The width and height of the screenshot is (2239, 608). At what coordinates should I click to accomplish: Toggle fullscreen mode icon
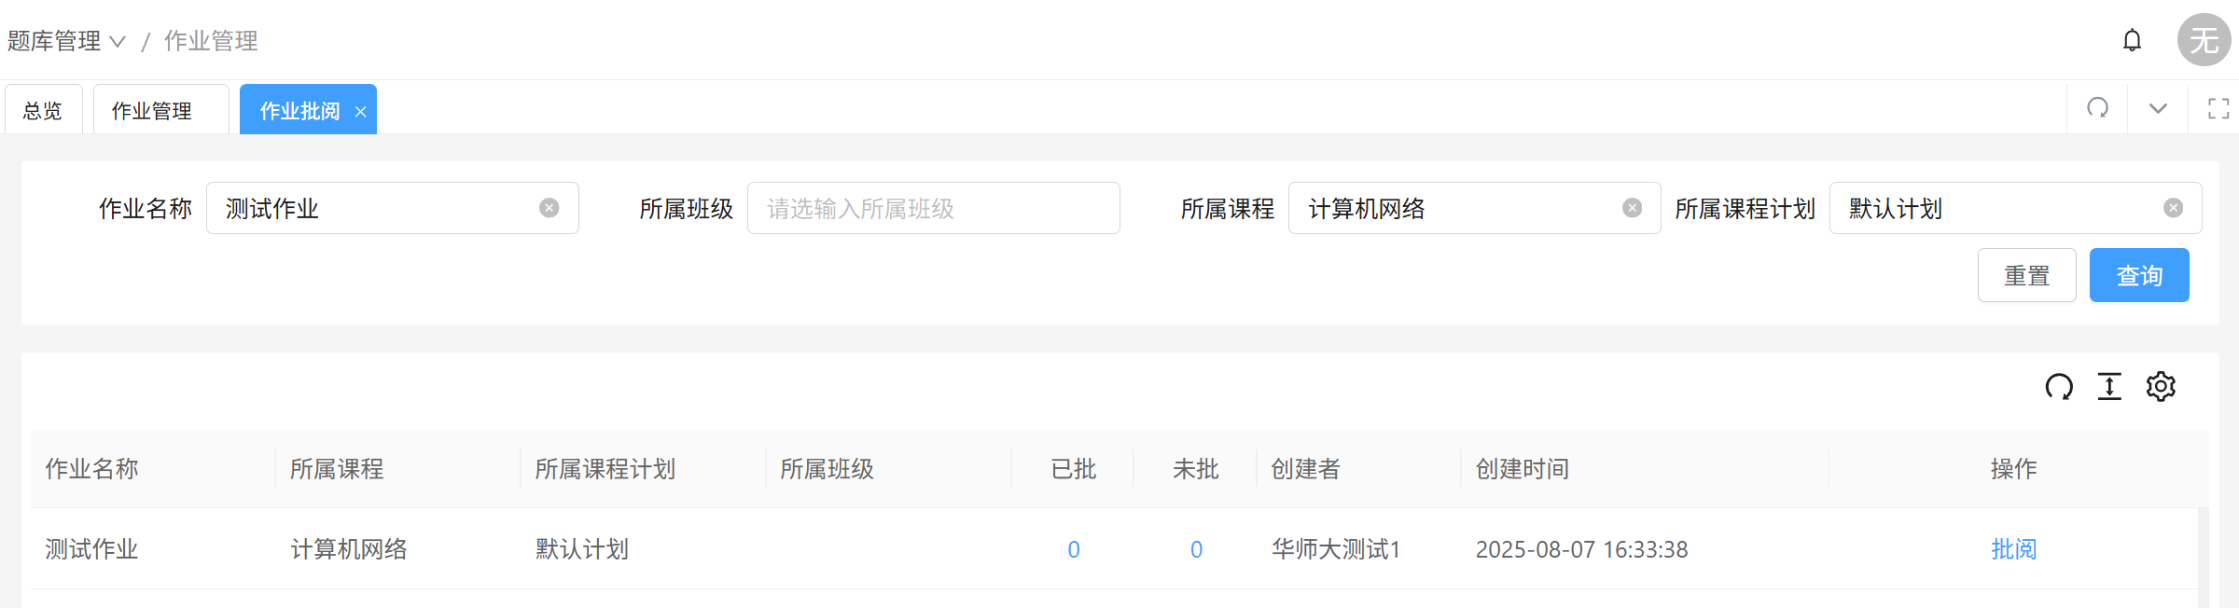2218,108
